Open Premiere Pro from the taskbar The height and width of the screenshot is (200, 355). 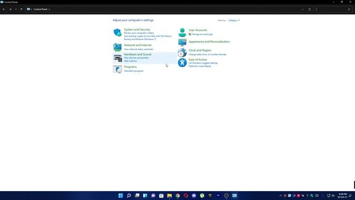point(218,196)
